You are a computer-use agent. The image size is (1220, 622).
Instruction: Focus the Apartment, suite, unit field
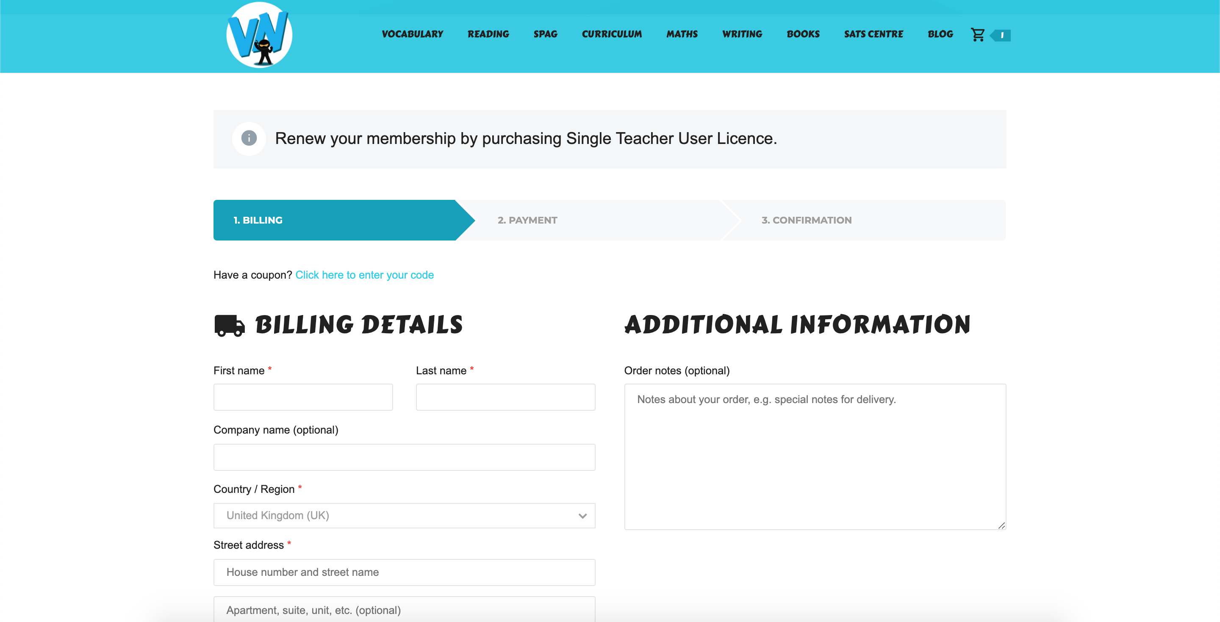404,610
